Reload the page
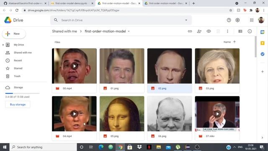268x151 pixels. [17, 10]
